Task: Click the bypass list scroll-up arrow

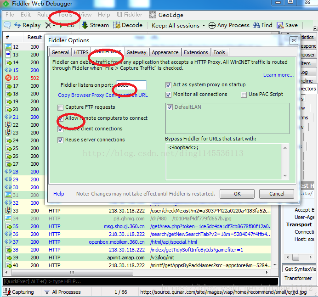Action: 285,148
